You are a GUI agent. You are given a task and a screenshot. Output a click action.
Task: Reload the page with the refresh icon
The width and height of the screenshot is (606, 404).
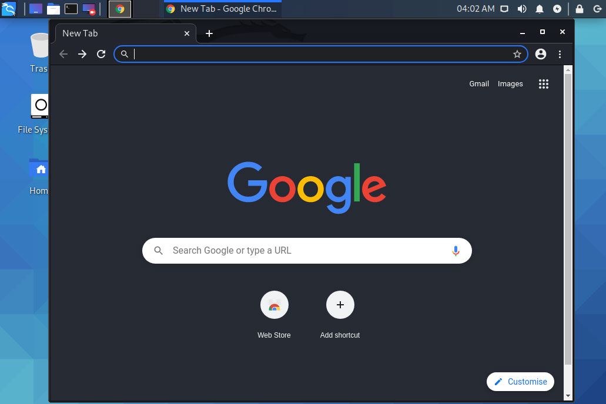pos(101,53)
